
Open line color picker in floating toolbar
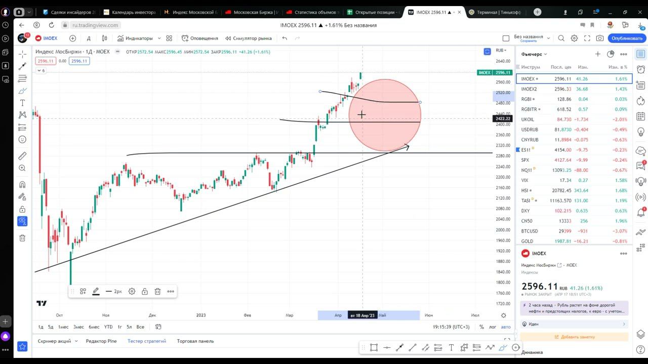tap(96, 291)
